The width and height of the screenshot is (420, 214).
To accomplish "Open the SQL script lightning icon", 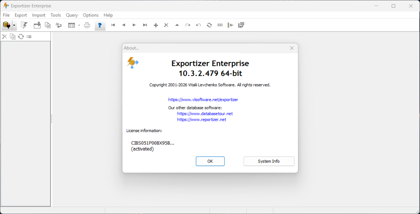I will [x=24, y=25].
